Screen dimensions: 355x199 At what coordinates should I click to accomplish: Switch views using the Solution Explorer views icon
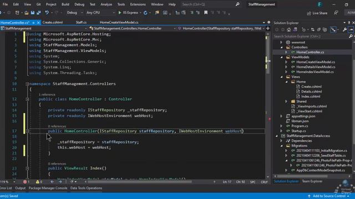(295, 29)
